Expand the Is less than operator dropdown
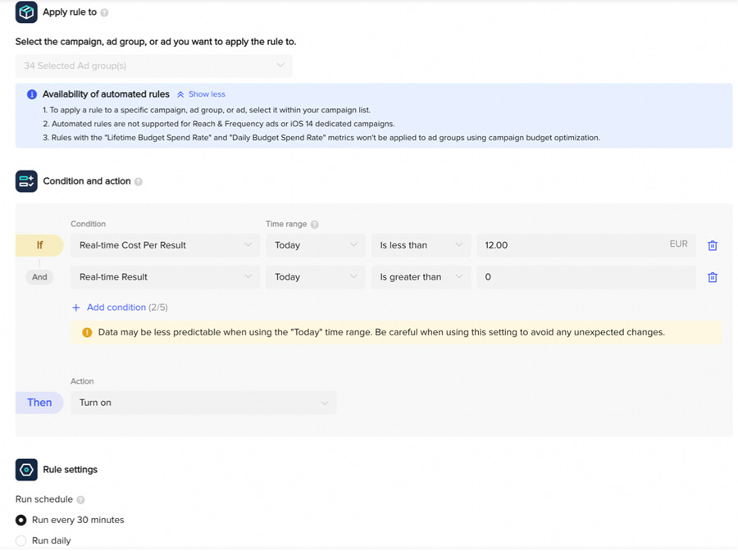The height and width of the screenshot is (551, 738). 421,245
